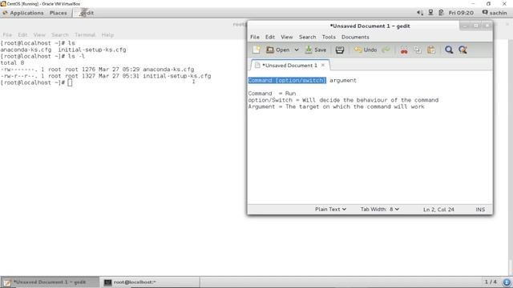513x288 pixels.
Task: Expand the Open recent files dropdown arrow
Action: click(x=297, y=50)
